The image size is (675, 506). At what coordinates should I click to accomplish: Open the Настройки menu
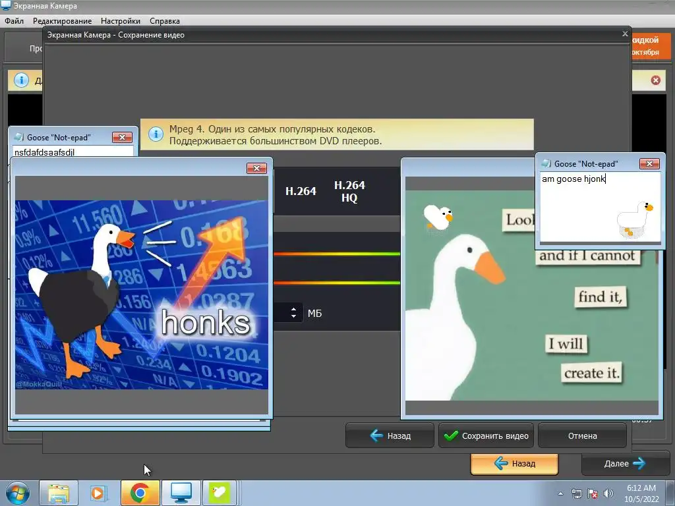pos(121,21)
